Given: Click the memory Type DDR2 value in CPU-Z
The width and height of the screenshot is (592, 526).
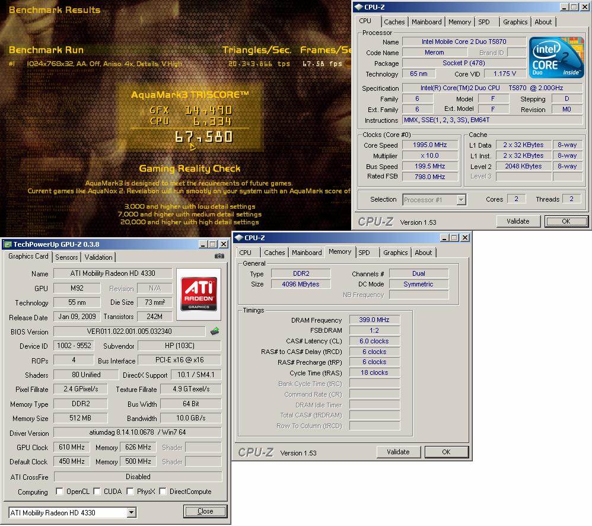Looking at the screenshot, I should (x=301, y=273).
